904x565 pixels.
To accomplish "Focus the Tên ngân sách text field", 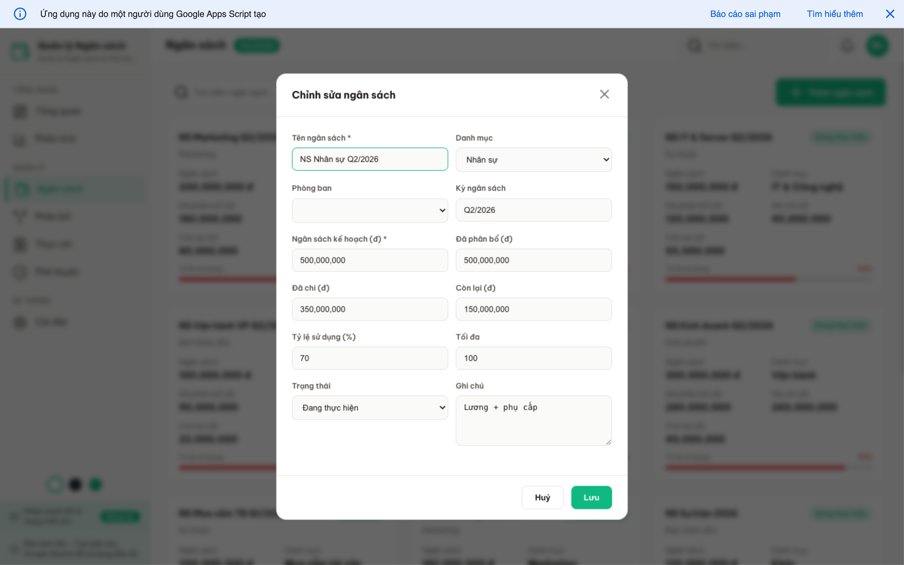I will 369,159.
